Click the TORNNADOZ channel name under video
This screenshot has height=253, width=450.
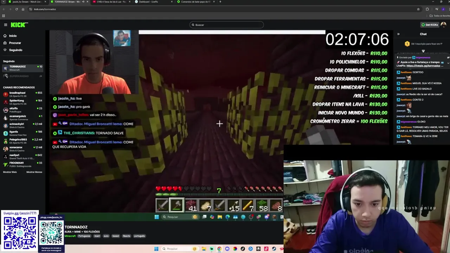pyautogui.click(x=76, y=227)
